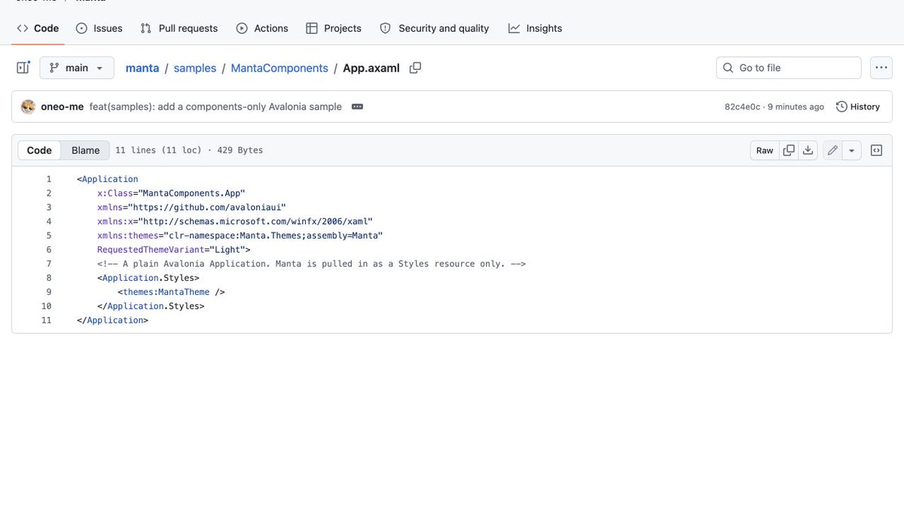Open the main branch selector
Screen dimensions: 904x508
pyautogui.click(x=77, y=68)
